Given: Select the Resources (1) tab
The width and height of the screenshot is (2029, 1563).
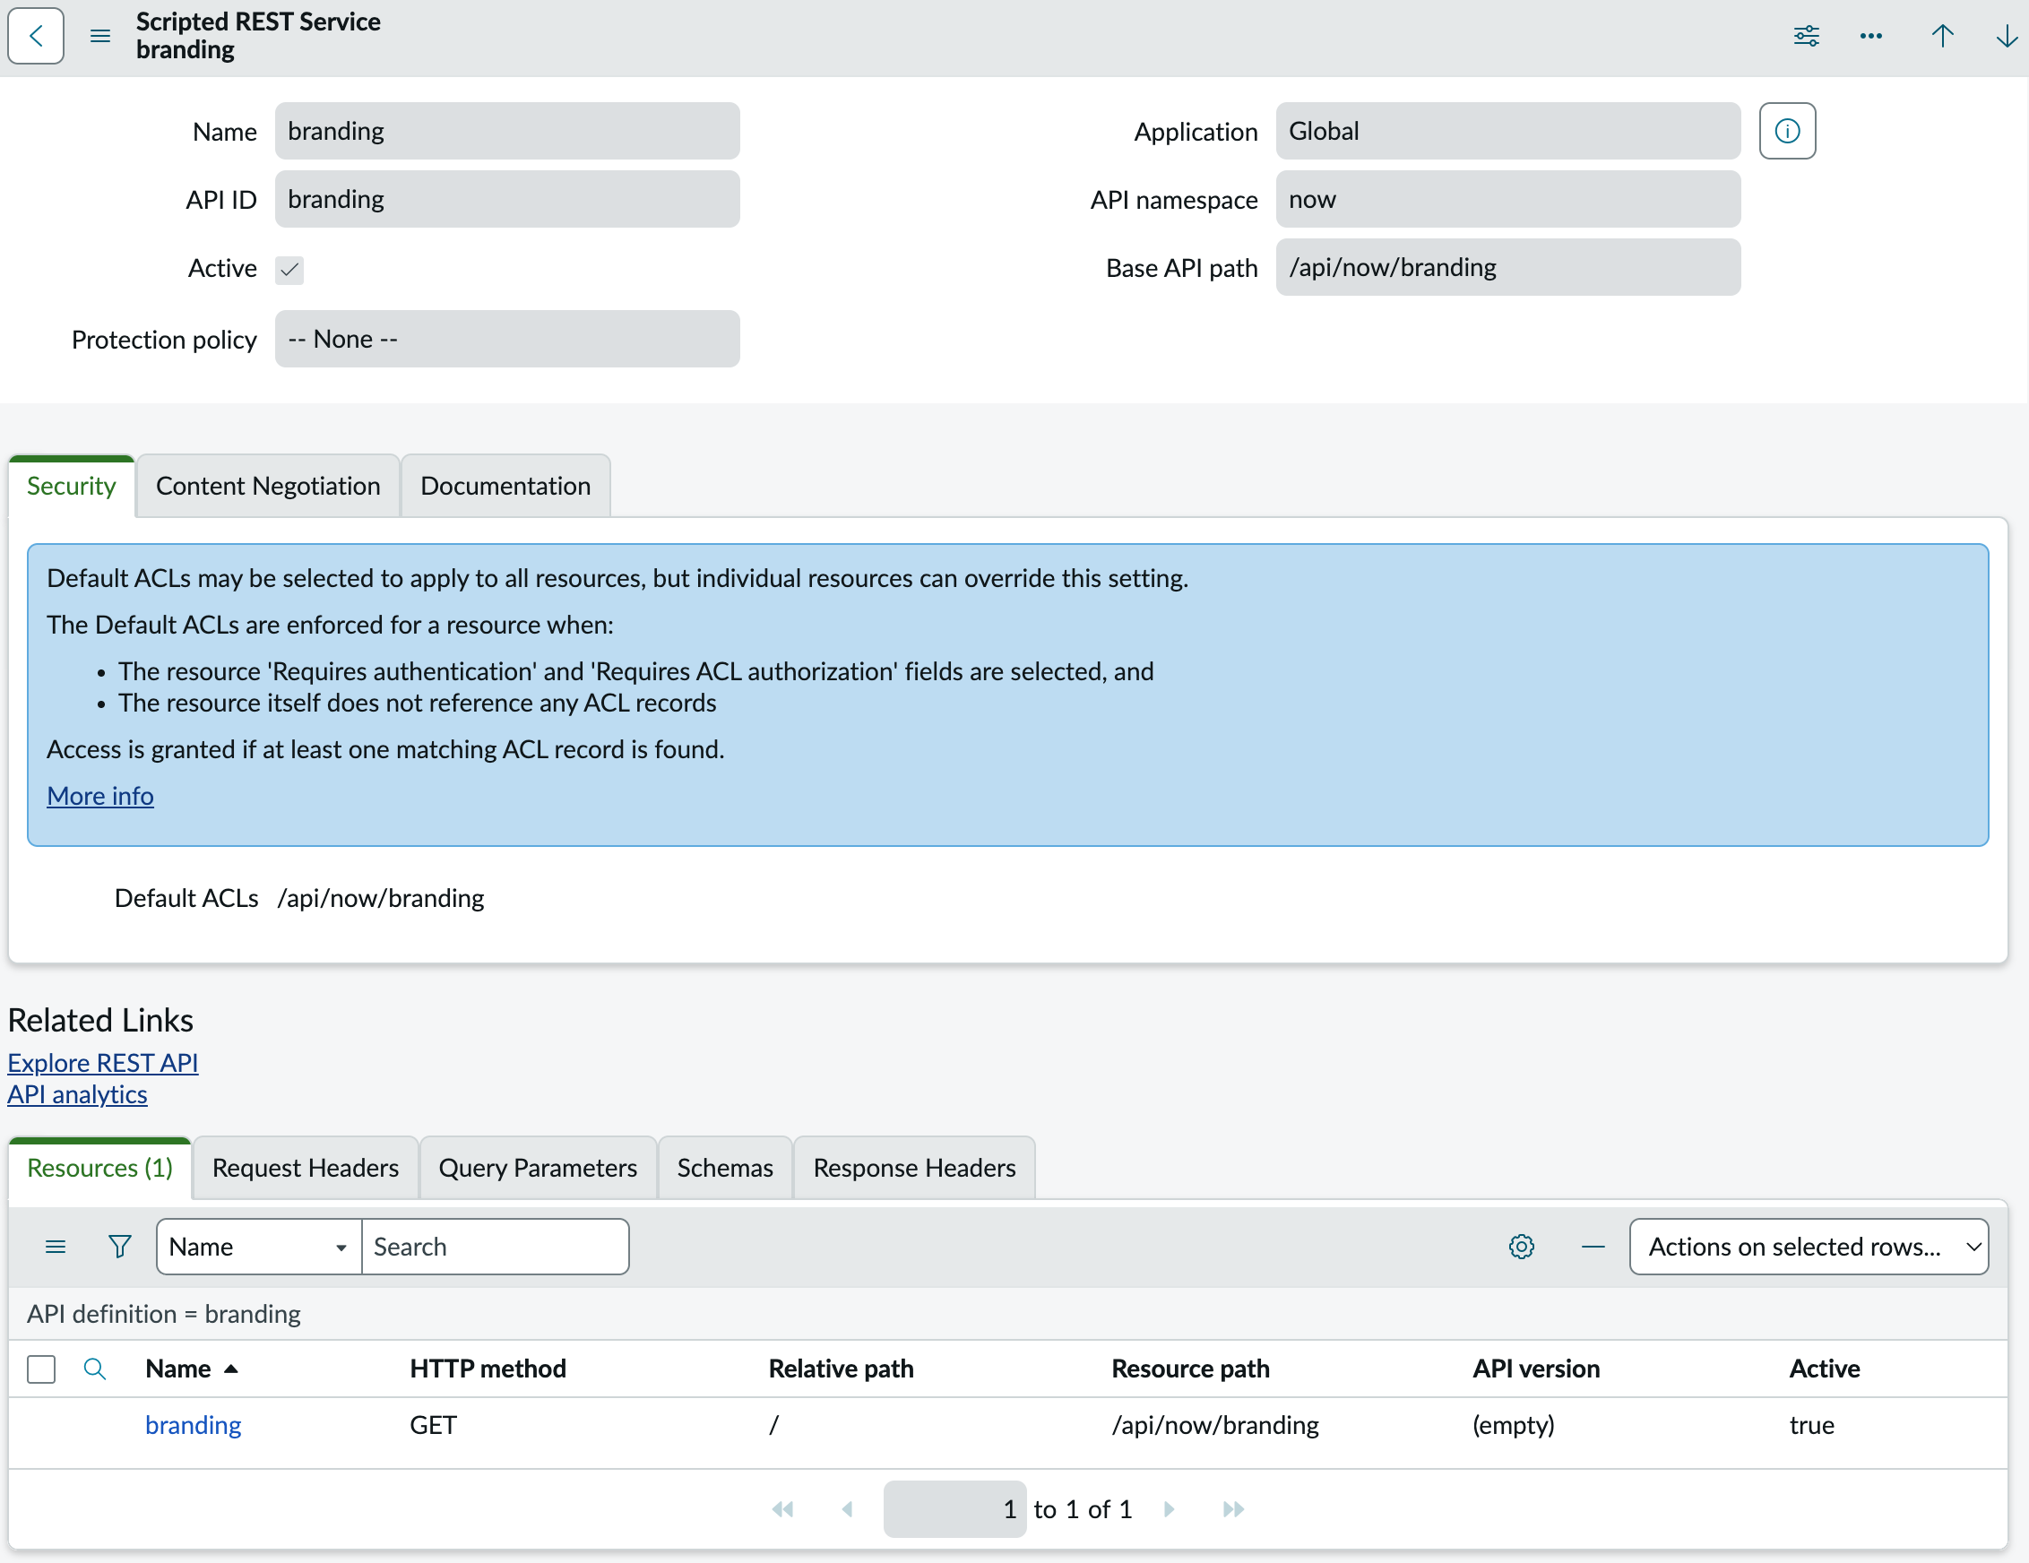Looking at the screenshot, I should pos(100,1167).
